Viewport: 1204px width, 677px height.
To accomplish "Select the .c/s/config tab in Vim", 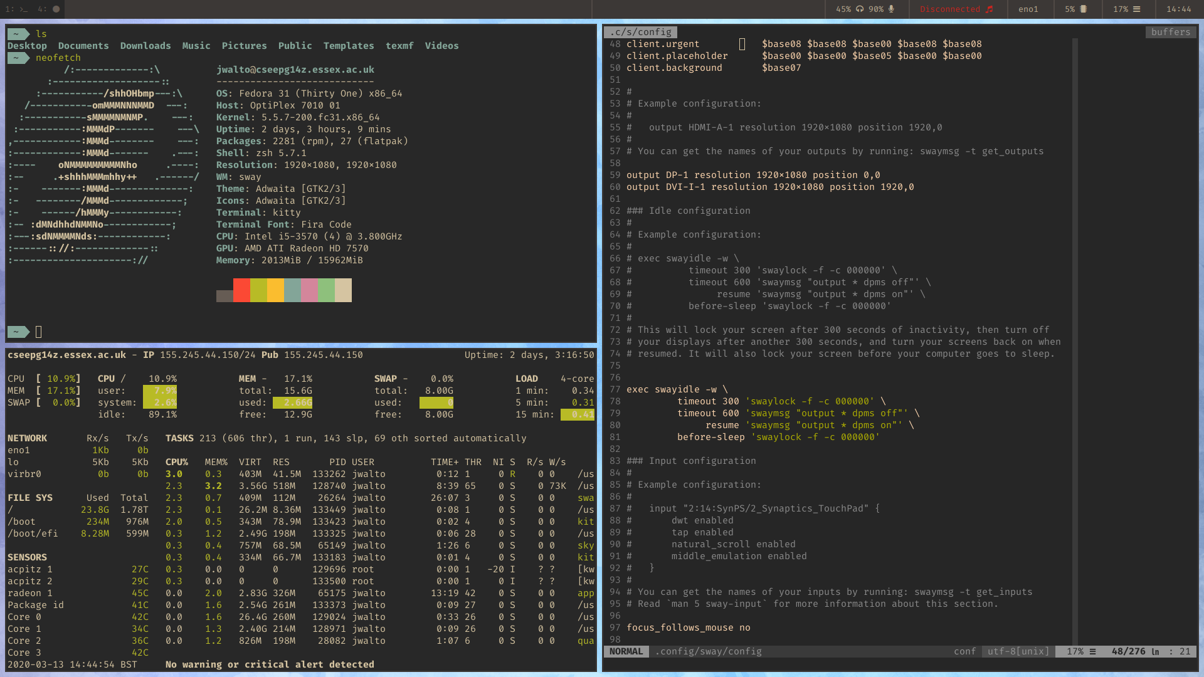I will tap(641, 32).
